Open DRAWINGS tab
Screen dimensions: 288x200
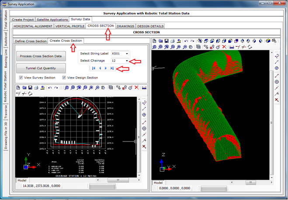(125, 26)
